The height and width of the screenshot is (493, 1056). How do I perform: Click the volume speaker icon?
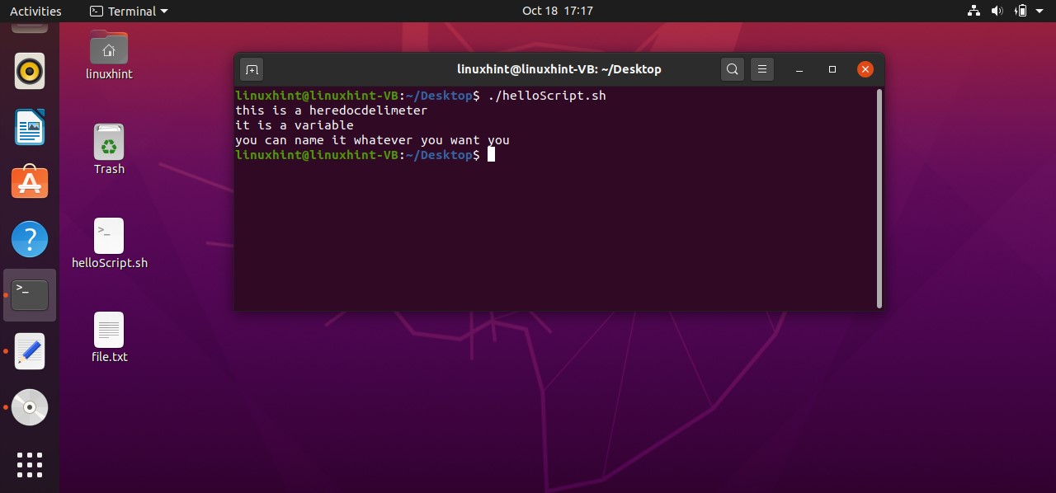[x=997, y=11]
